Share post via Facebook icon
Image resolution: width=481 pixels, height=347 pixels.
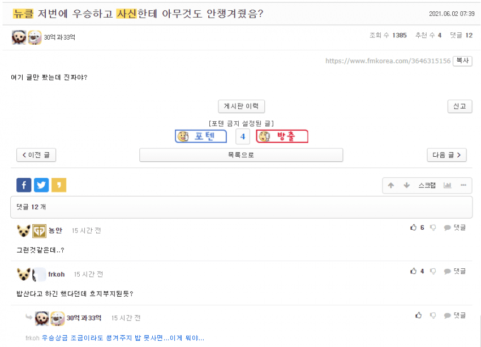click(x=24, y=185)
